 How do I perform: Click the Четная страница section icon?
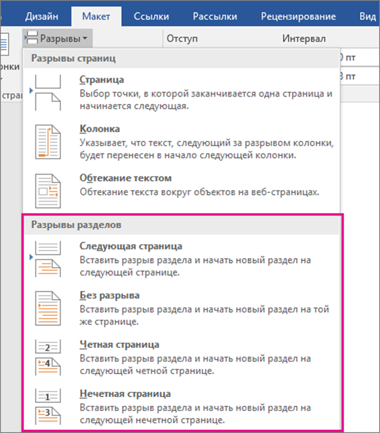pos(48,357)
